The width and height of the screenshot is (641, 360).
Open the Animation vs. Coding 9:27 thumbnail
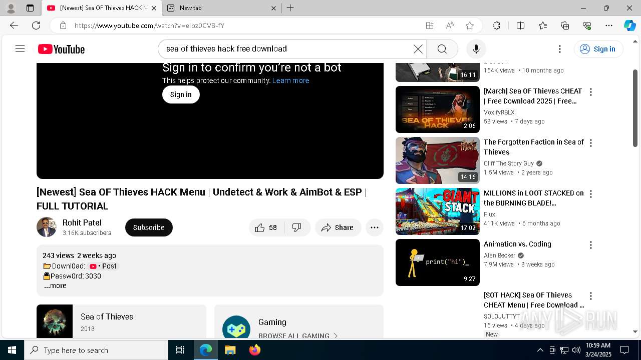(x=438, y=262)
